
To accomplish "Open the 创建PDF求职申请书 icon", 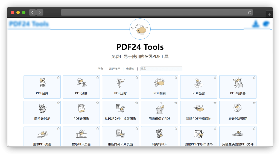I will pyautogui.click(x=199, y=134).
